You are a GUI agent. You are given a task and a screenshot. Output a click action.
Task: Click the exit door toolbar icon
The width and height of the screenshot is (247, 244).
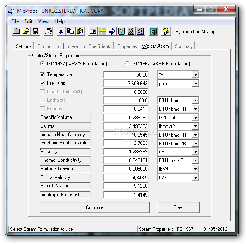[x=153, y=31]
